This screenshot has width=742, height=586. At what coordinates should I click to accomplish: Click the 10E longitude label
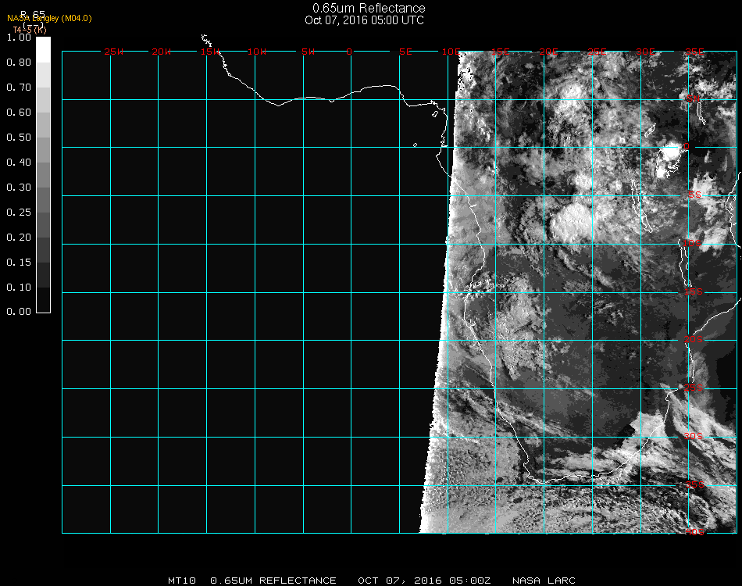coord(451,52)
